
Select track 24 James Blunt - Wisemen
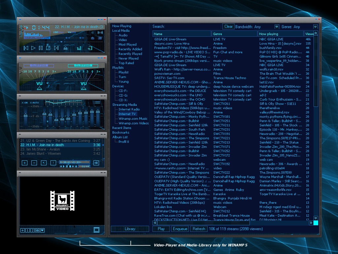60,153
